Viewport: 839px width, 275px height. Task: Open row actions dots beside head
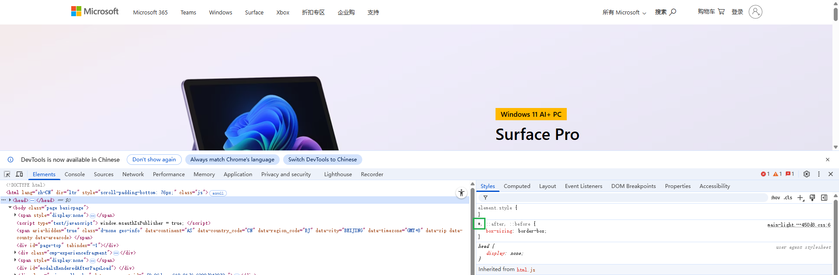point(3,200)
